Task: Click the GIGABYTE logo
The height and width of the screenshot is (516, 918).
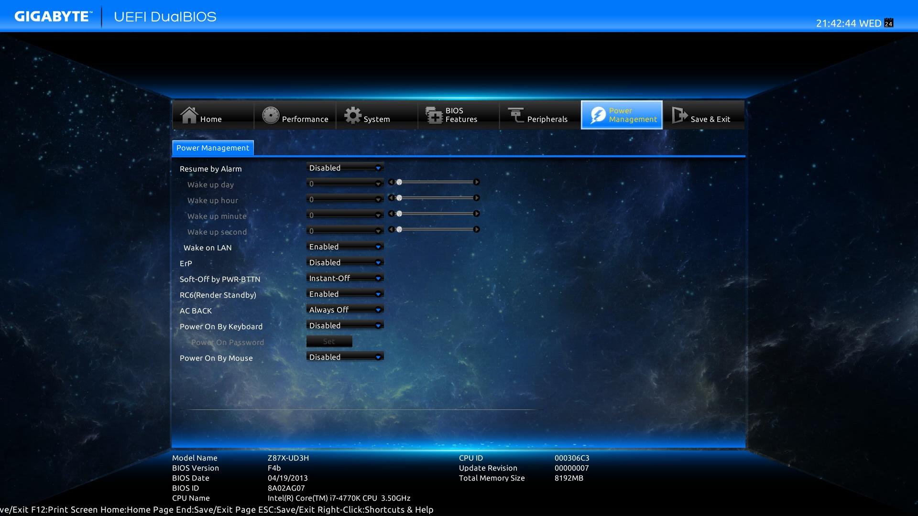Action: pos(52,17)
